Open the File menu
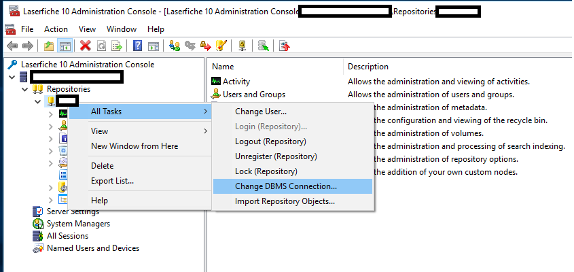This screenshot has width=574, height=272. [x=27, y=29]
